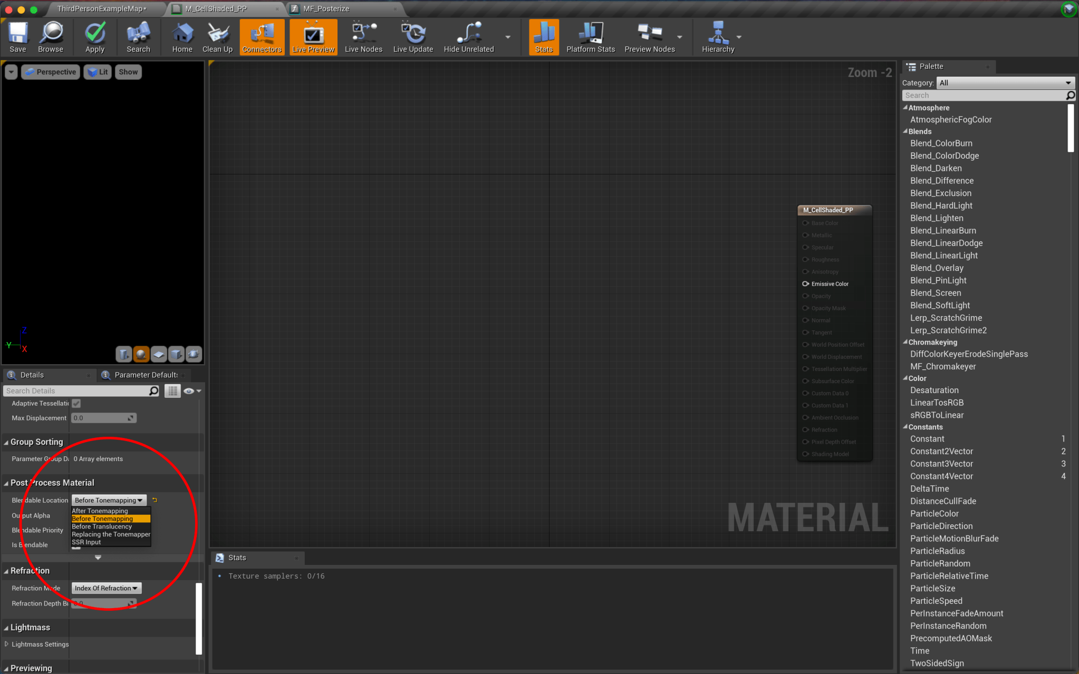Screen dimensions: 1079x674
Task: Open the node Search tool
Action: (x=138, y=37)
